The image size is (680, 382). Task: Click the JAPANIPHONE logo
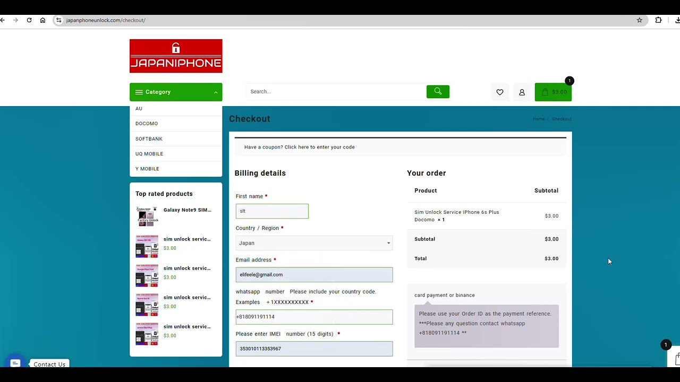pyautogui.click(x=176, y=56)
